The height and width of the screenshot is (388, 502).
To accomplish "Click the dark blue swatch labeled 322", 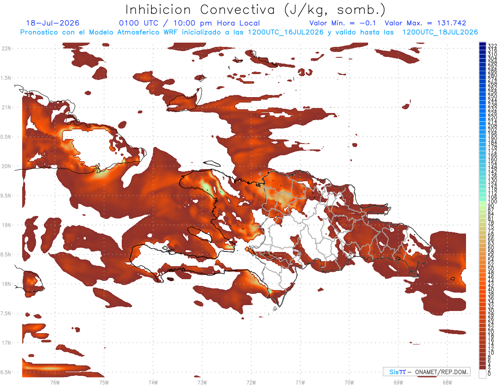I will click(483, 44).
